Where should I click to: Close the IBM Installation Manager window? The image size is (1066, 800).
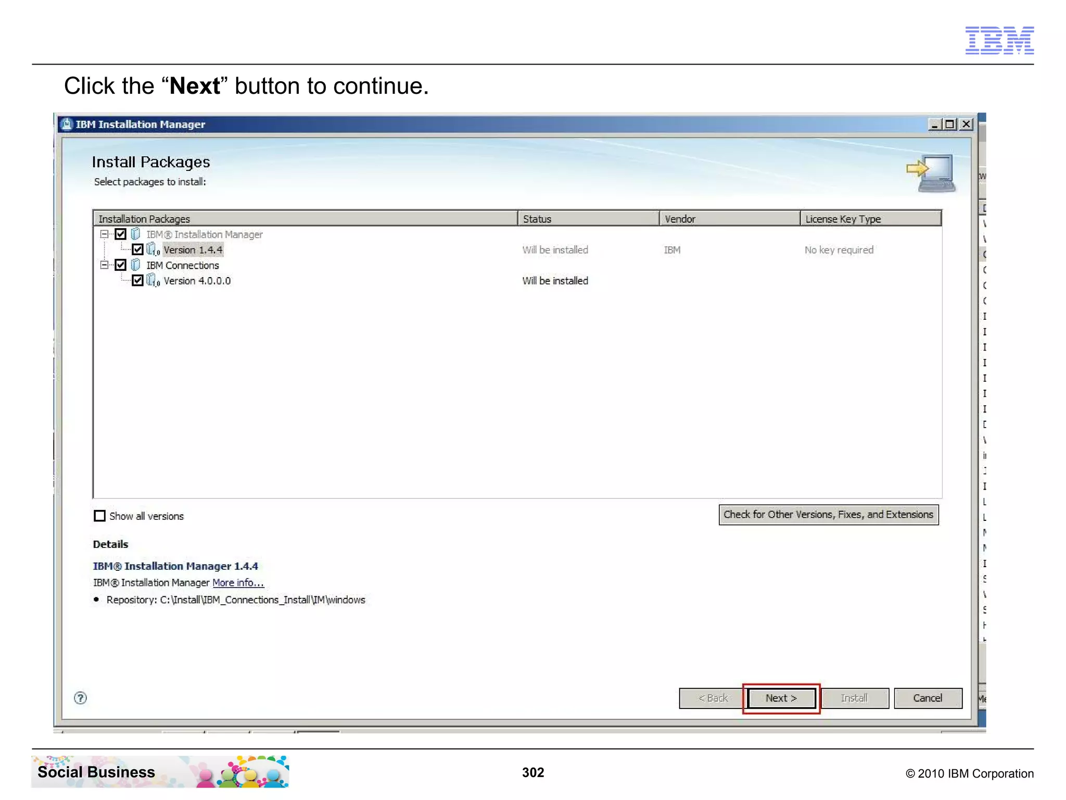(x=966, y=124)
